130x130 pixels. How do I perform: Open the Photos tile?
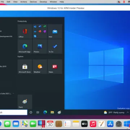tap(40, 47)
